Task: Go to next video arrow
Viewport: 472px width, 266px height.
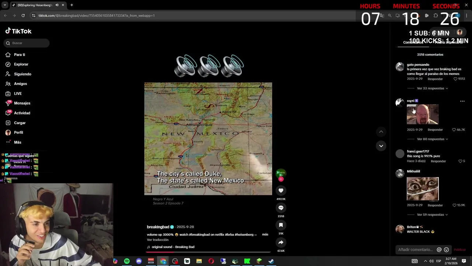Action: (x=381, y=146)
